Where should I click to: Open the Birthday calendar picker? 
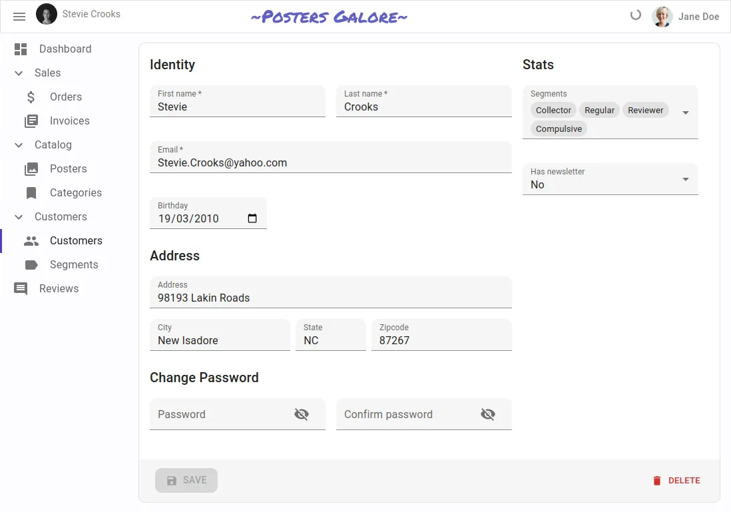252,218
